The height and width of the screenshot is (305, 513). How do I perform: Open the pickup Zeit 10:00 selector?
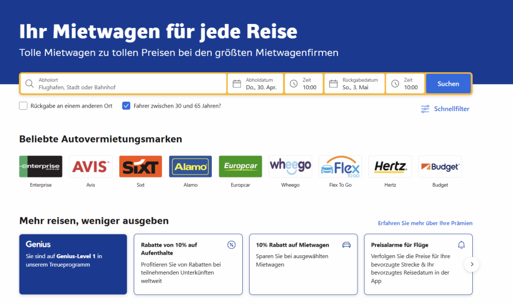click(x=304, y=84)
